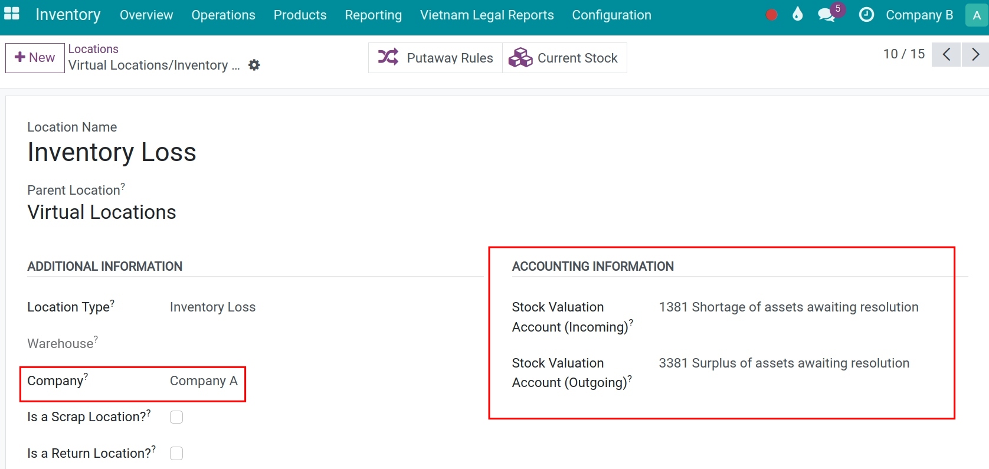Open the Products menu
The height and width of the screenshot is (469, 989).
[x=300, y=15]
